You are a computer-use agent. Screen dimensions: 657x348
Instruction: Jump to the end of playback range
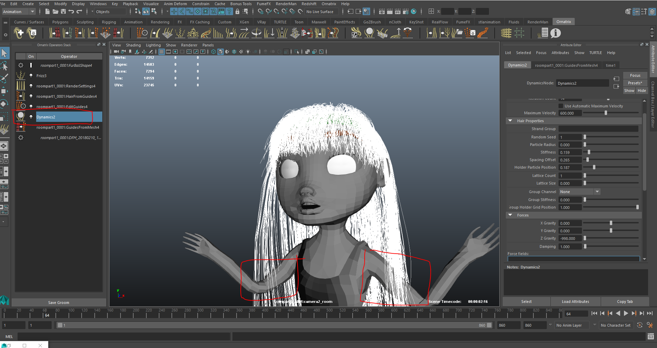650,313
